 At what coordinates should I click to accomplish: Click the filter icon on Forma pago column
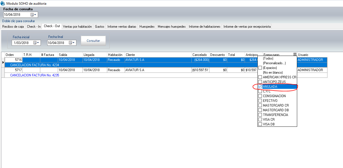[295, 55]
